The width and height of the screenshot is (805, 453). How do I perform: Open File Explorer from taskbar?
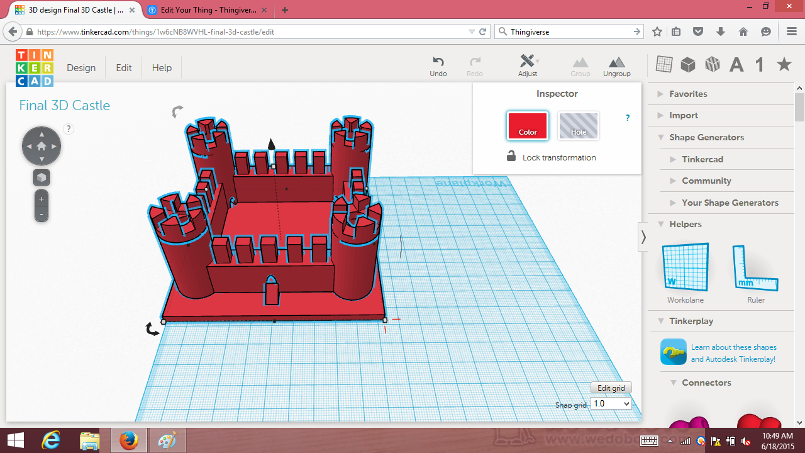pyautogui.click(x=90, y=440)
